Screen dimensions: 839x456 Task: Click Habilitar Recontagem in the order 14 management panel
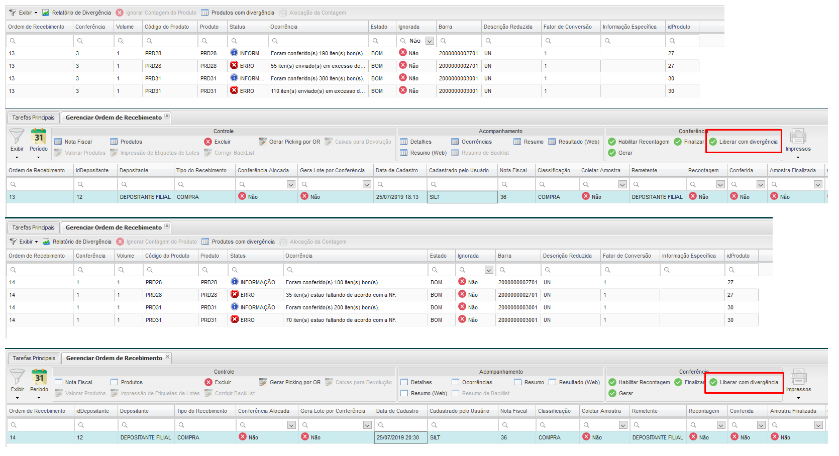point(639,382)
